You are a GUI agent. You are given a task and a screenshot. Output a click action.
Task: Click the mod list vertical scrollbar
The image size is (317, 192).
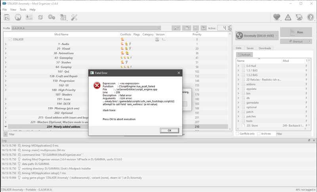pyautogui.click(x=230, y=81)
